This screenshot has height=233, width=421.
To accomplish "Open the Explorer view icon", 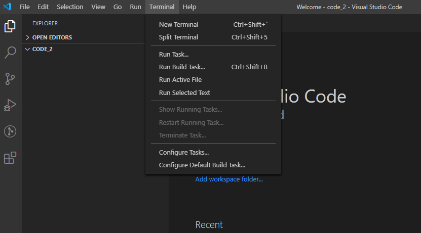I will 10,26.
